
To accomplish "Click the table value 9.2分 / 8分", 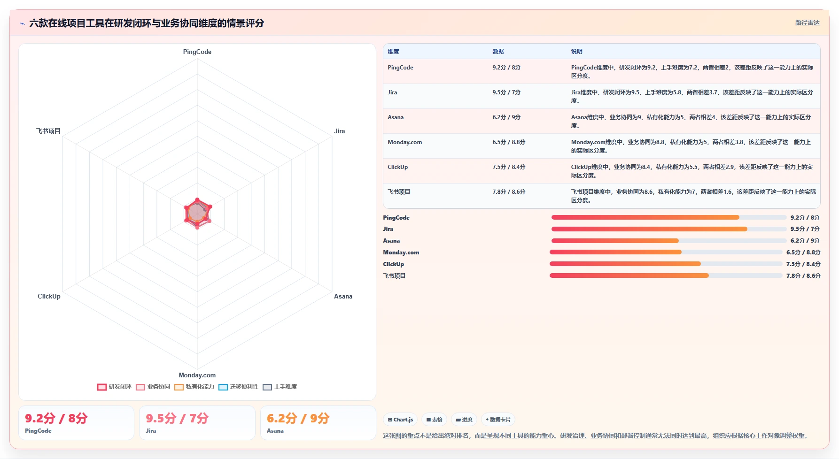I will point(506,68).
